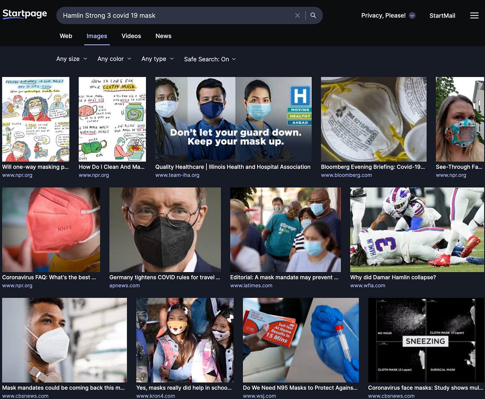Clear the search query with the X icon
Image resolution: width=485 pixels, height=399 pixels.
(297, 15)
